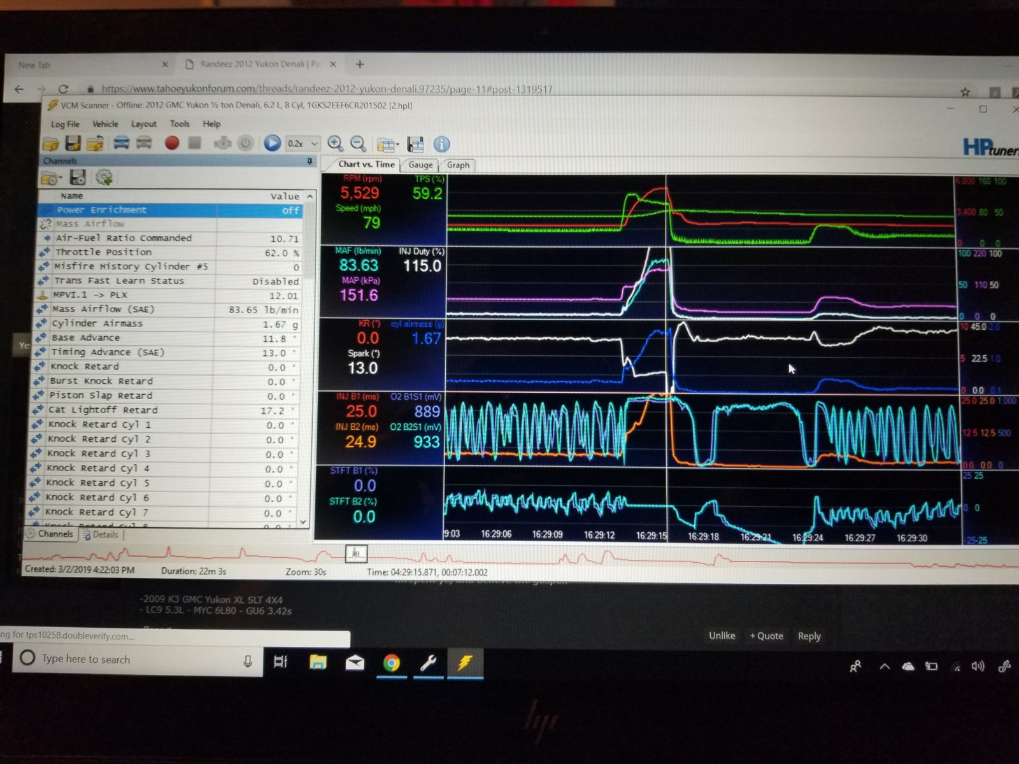This screenshot has height=764, width=1019.
Task: Select the Channels tab at panel bottom
Action: (x=50, y=534)
